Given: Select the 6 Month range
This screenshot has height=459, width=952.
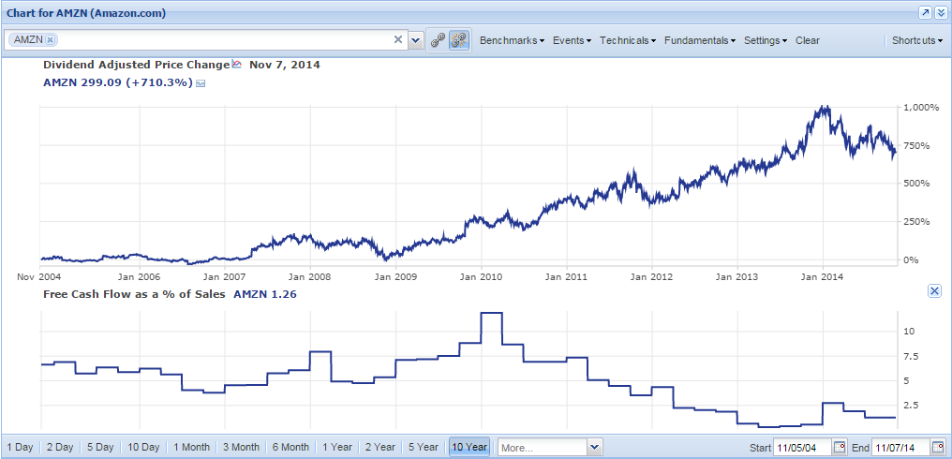Looking at the screenshot, I should 290,447.
